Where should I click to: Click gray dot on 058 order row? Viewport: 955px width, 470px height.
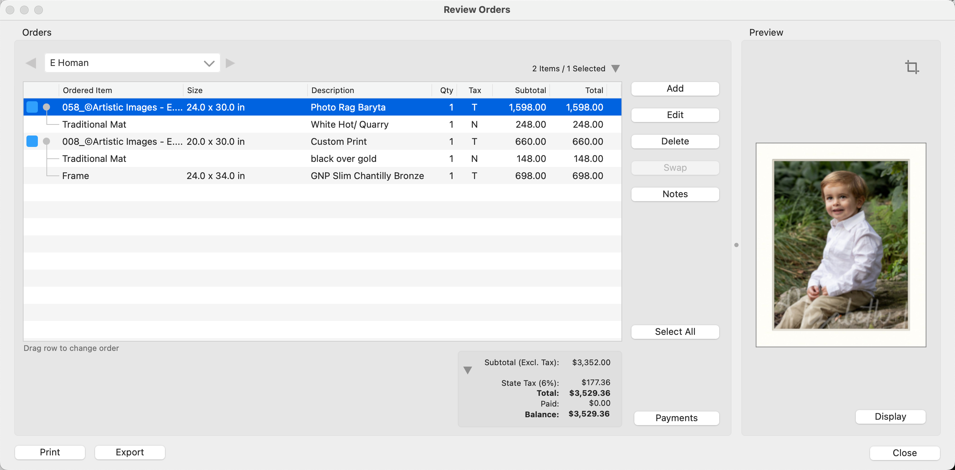[x=46, y=107]
